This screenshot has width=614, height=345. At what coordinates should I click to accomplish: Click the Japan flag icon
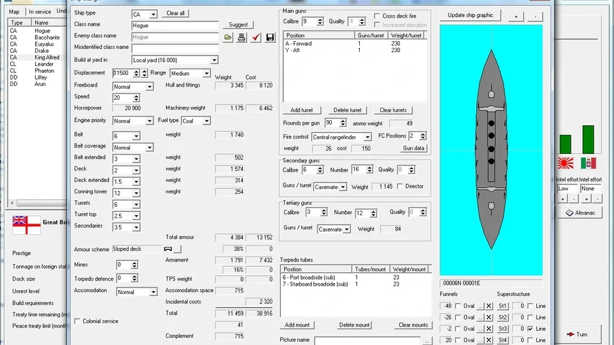point(565,163)
